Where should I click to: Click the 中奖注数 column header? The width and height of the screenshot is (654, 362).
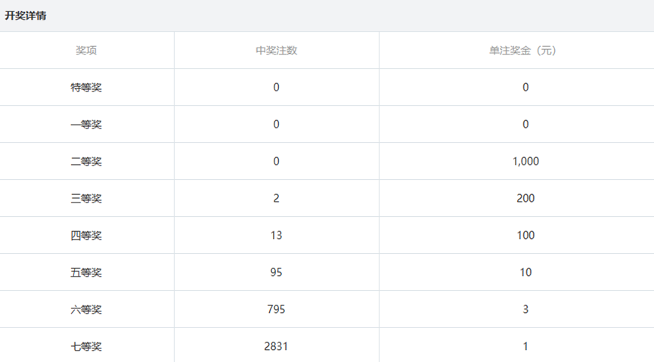pyautogui.click(x=276, y=51)
